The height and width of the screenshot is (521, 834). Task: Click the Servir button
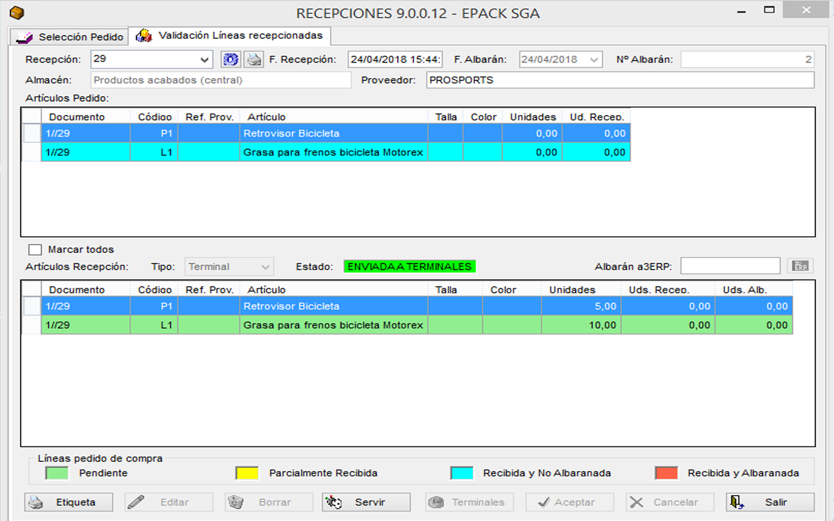[366, 502]
